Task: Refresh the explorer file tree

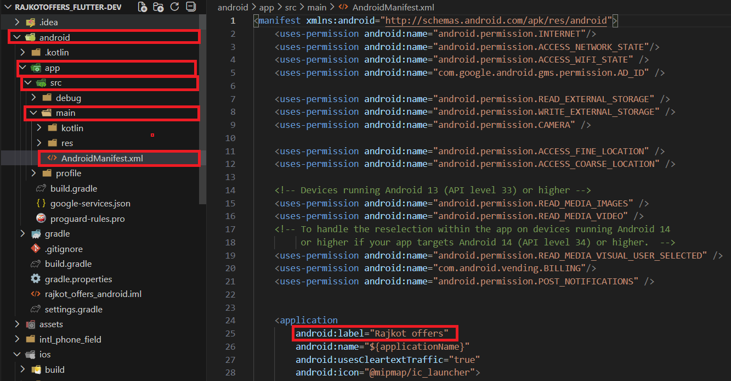Action: [175, 7]
